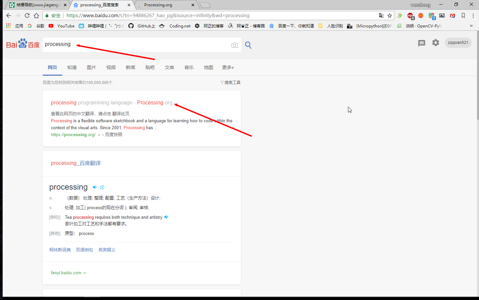Open the Coding.net bookmark
Screen dimensions: 479x300
tap(175, 26)
